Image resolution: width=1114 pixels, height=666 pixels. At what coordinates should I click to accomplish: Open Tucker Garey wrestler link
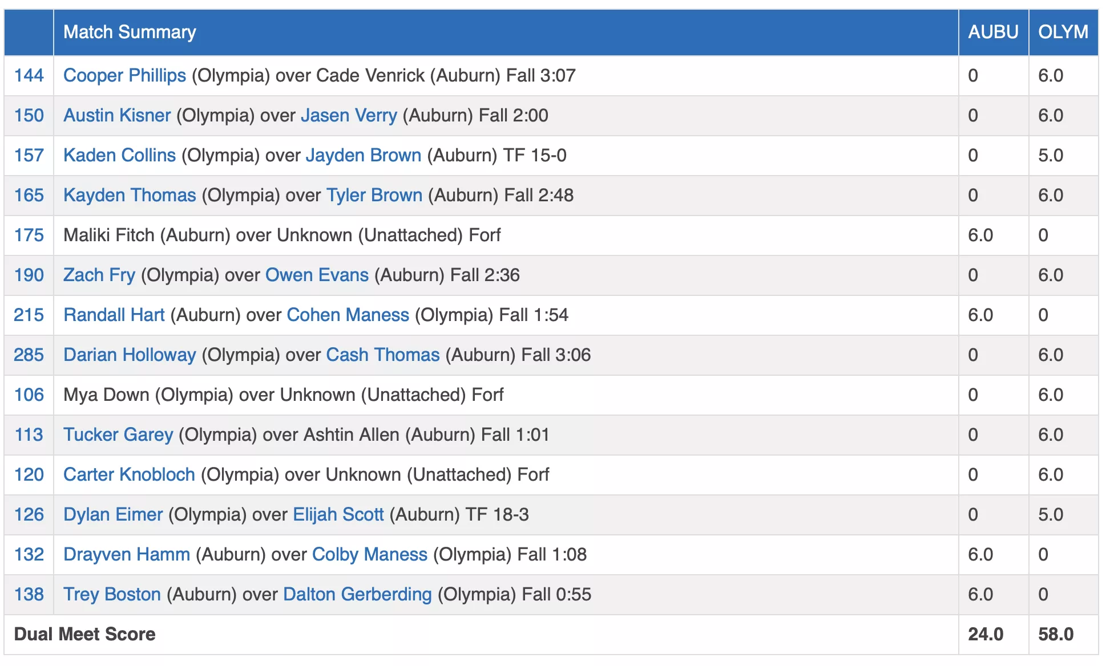(118, 434)
